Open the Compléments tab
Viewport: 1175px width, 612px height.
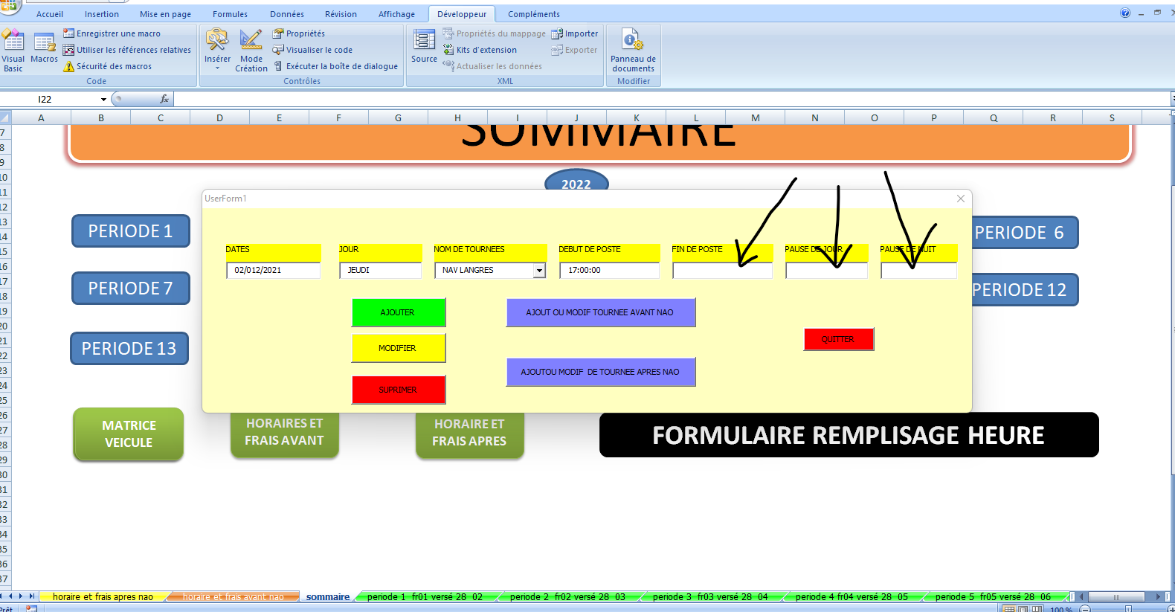tap(534, 14)
